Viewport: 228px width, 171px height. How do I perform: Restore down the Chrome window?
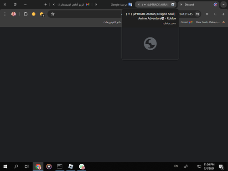point(15,5)
